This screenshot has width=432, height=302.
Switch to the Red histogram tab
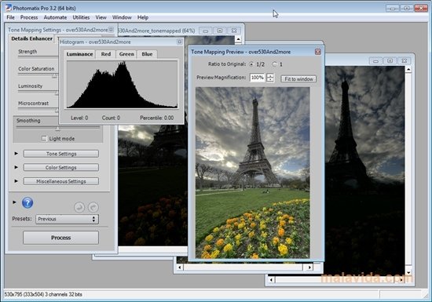(106, 54)
